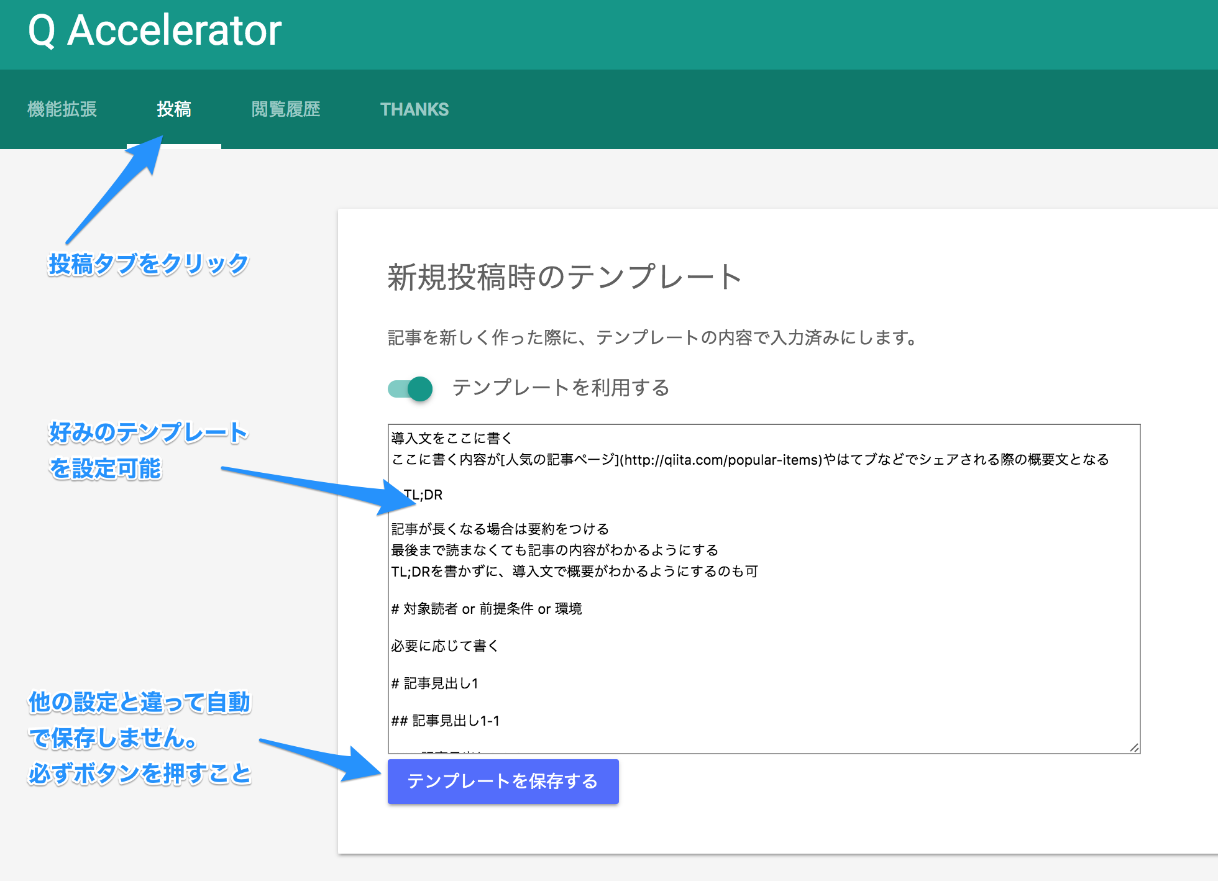Click the 新規投稿時のテンプレート heading
Screen dimensions: 1218x881
[564, 277]
